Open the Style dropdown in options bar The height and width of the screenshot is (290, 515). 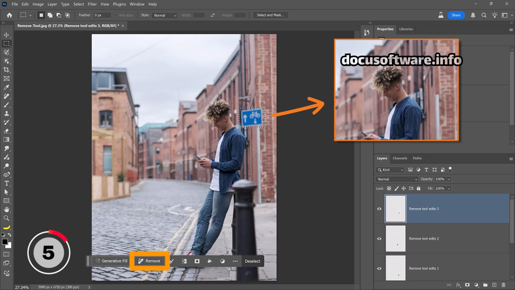(x=164, y=15)
